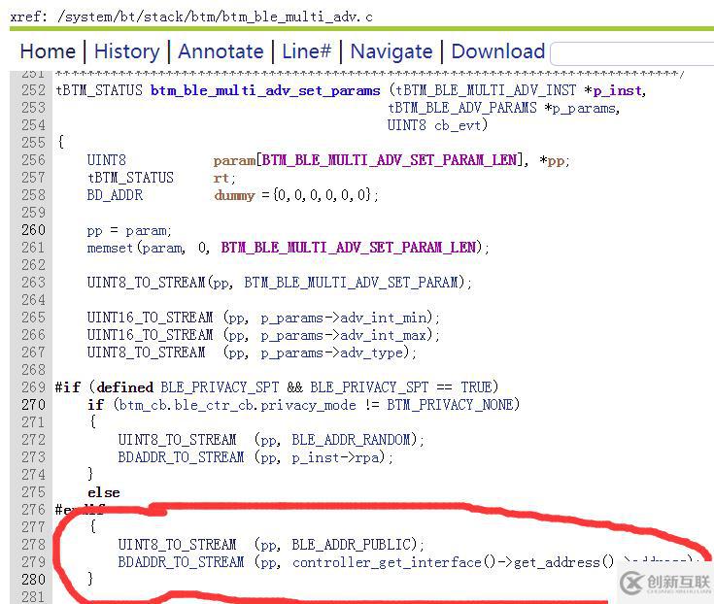714x604 pixels.
Task: Go to line number 265
Action: pos(33,318)
